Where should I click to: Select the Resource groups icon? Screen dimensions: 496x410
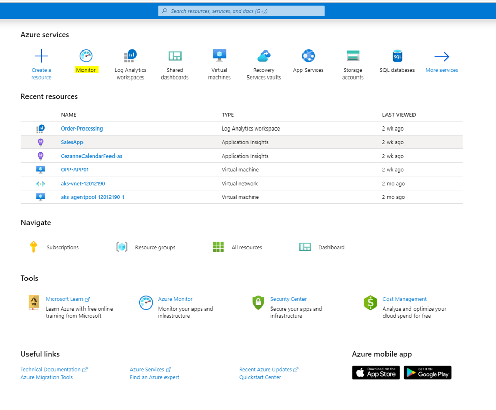click(121, 247)
